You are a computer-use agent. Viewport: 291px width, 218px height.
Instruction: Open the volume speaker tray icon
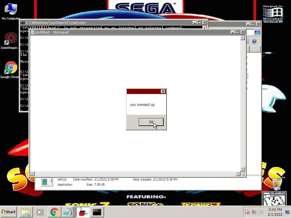261,212
